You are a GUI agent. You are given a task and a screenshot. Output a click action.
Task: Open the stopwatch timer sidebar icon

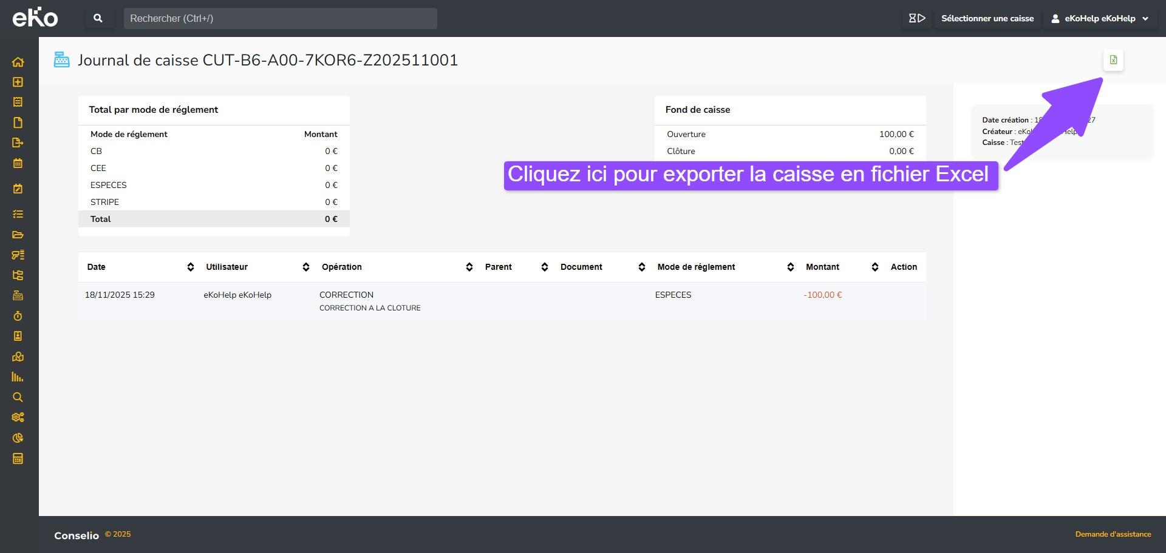(18, 316)
